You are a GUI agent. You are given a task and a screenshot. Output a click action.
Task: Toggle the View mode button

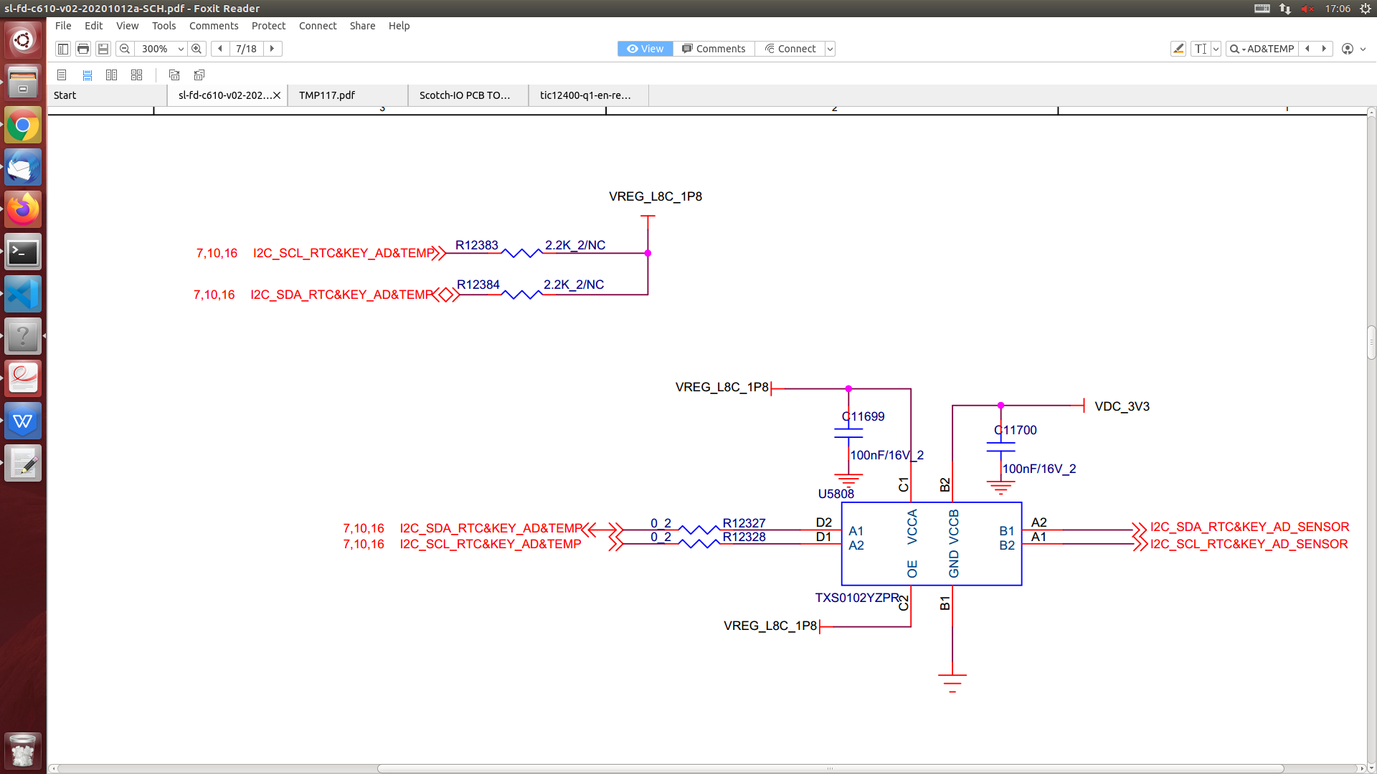pyautogui.click(x=645, y=49)
